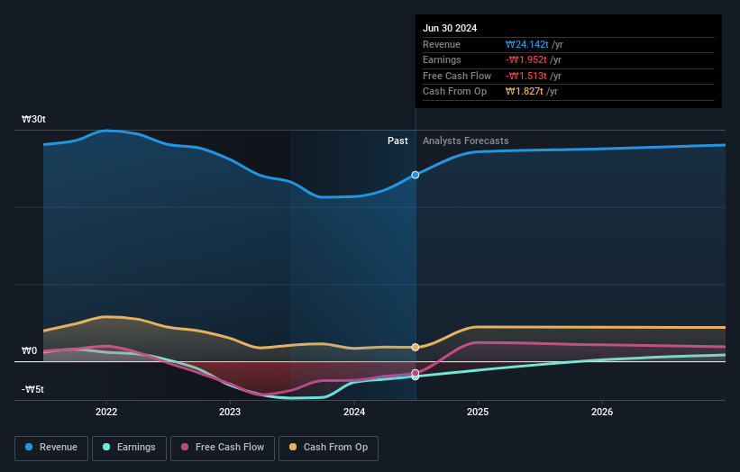The width and height of the screenshot is (740, 472).
Task: Click the 2024 x-axis label
Action: (x=354, y=412)
